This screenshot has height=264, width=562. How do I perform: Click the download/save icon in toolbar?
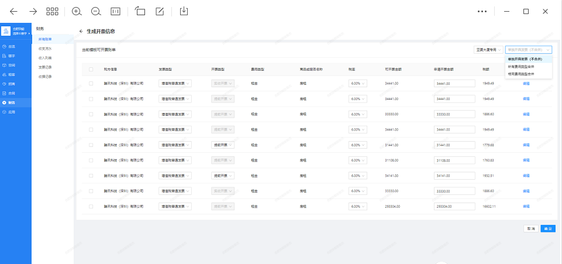(184, 11)
